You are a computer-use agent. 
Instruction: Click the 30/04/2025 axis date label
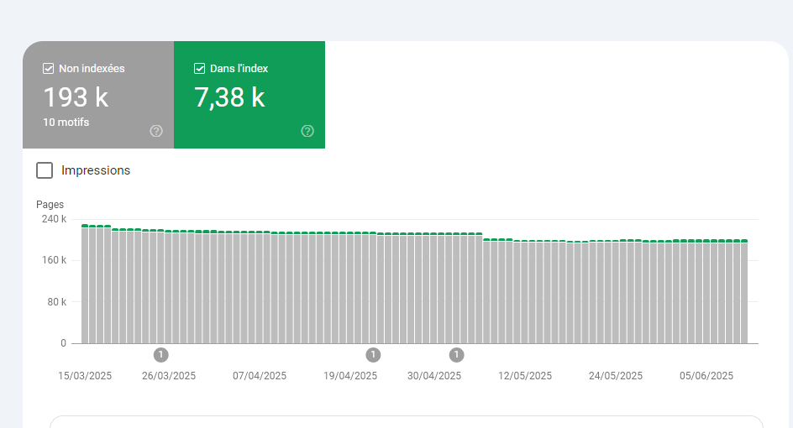tap(434, 376)
